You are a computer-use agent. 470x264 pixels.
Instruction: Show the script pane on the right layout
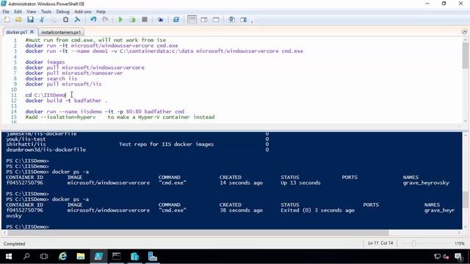[204, 20]
